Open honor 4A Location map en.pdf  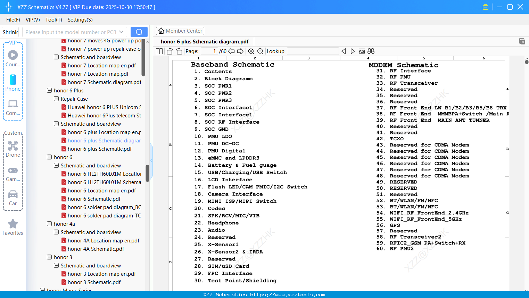[104, 240]
